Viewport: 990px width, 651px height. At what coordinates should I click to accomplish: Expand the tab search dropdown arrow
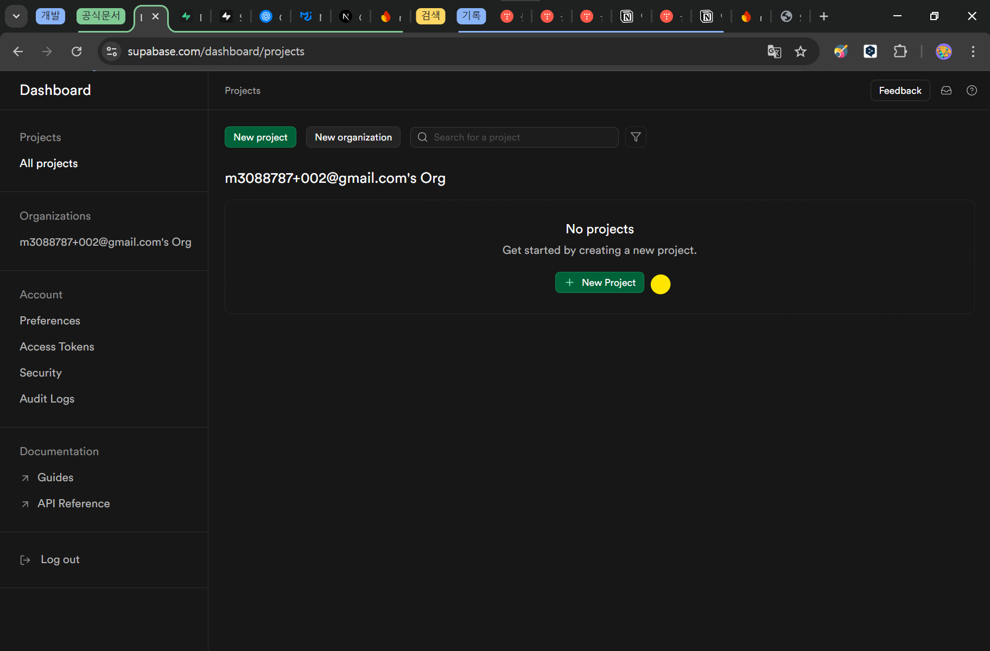point(16,16)
